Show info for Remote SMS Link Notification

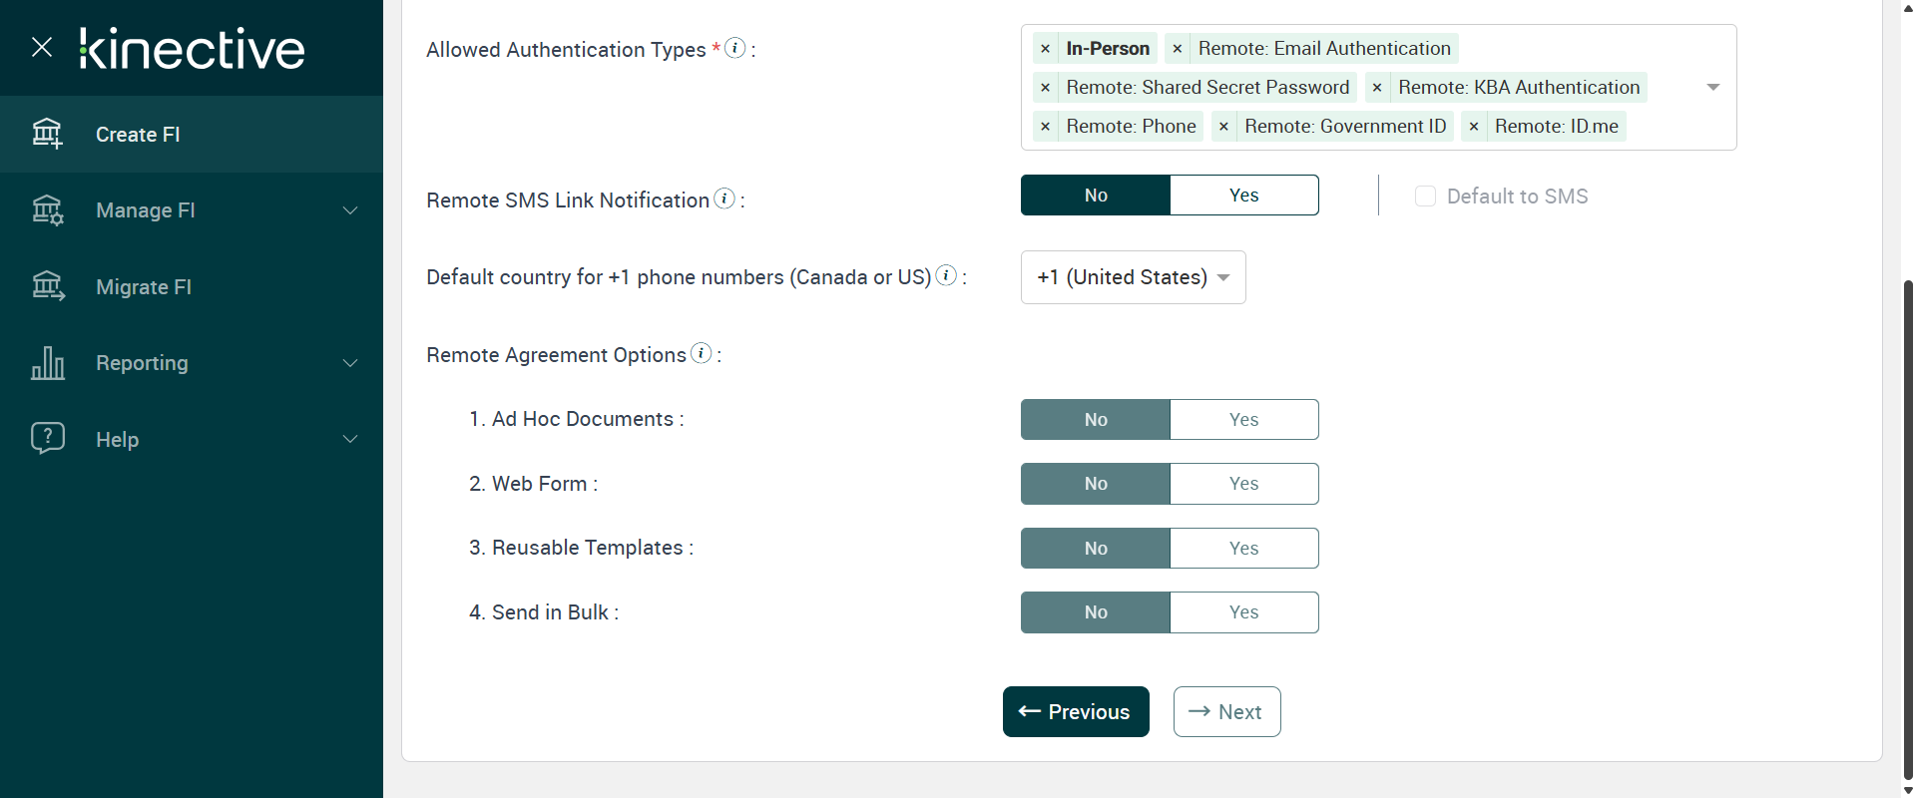point(724,199)
